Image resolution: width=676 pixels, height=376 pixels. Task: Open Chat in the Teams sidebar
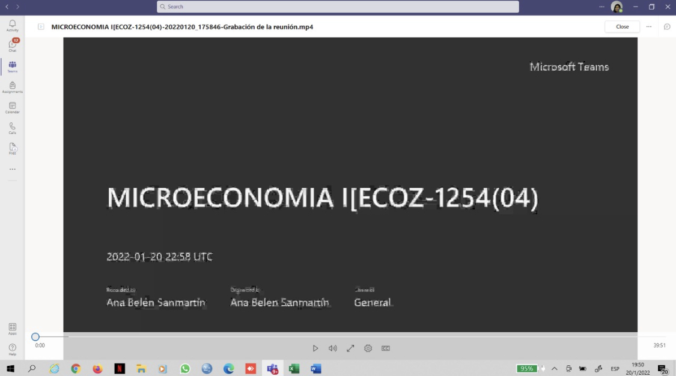[x=12, y=46]
